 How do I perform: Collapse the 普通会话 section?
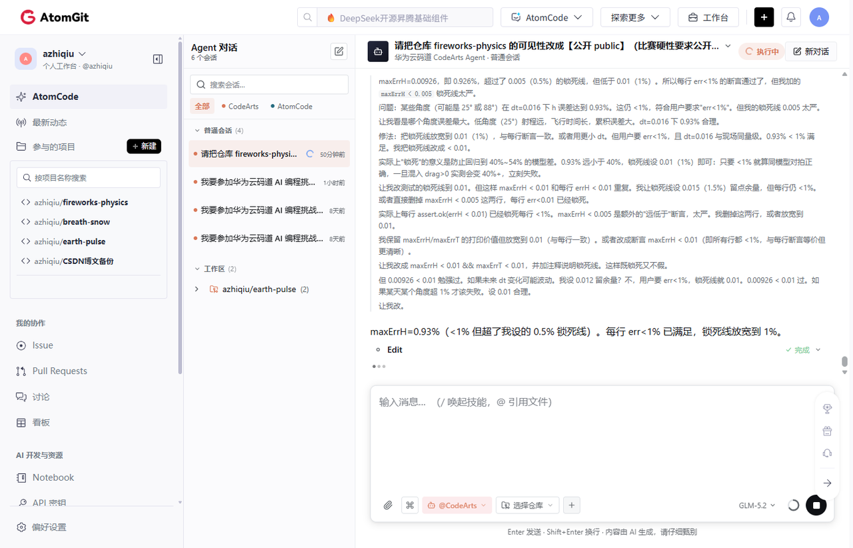(x=197, y=131)
